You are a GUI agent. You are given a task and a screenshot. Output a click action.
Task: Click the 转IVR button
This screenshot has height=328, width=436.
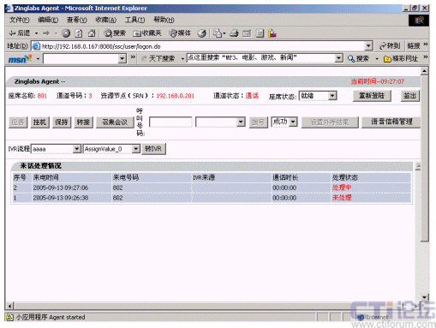(153, 149)
